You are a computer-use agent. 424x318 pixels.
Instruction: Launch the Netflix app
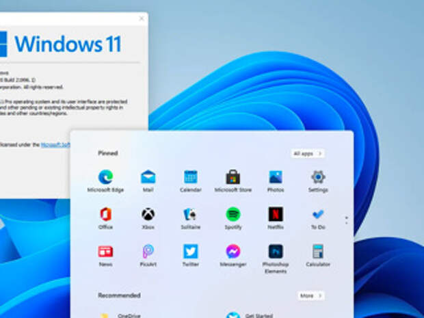[276, 214]
